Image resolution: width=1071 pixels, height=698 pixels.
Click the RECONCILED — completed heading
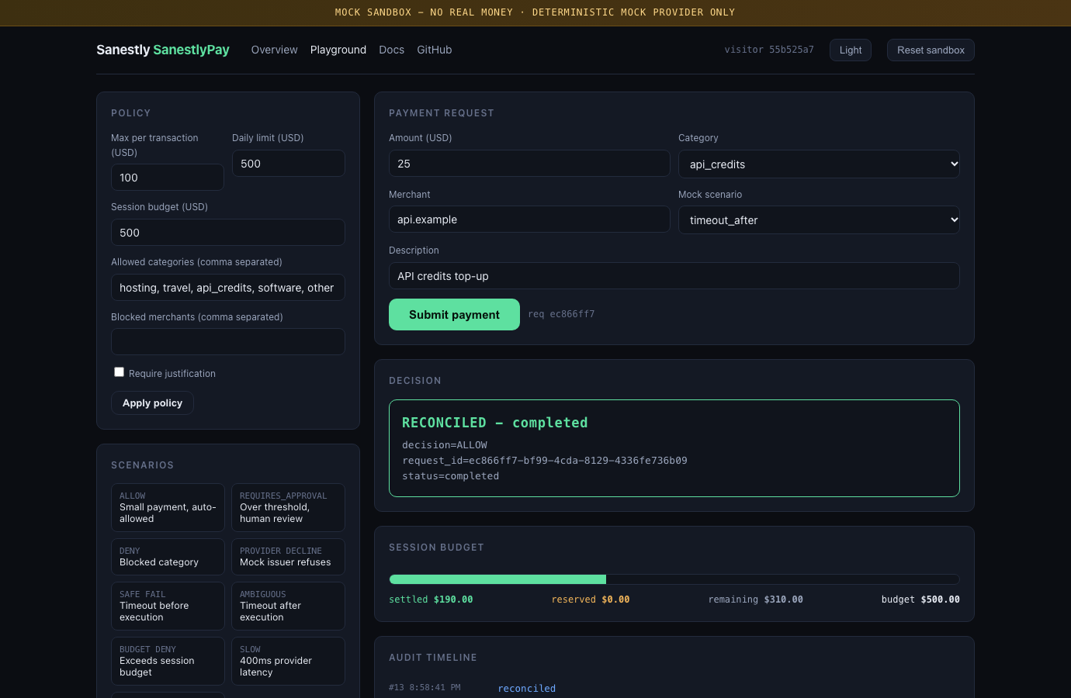[494, 423]
